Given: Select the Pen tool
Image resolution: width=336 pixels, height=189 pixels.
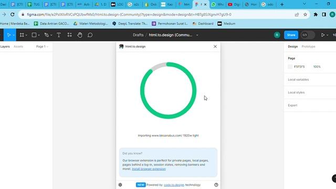Looking at the screenshot, I should click(47, 35).
